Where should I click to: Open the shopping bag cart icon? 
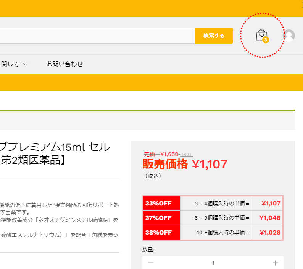click(261, 35)
